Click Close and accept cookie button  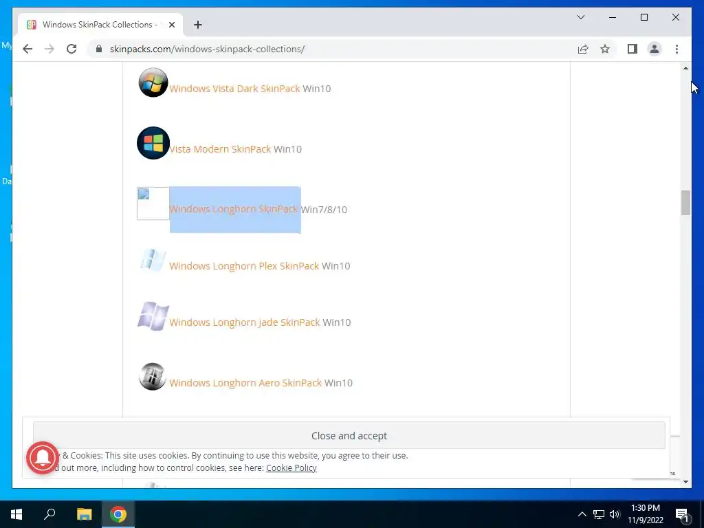[349, 435]
